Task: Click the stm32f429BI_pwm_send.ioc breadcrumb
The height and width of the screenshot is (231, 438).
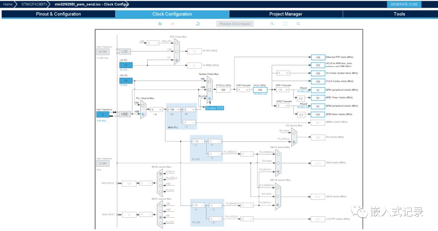Action: click(x=91, y=4)
